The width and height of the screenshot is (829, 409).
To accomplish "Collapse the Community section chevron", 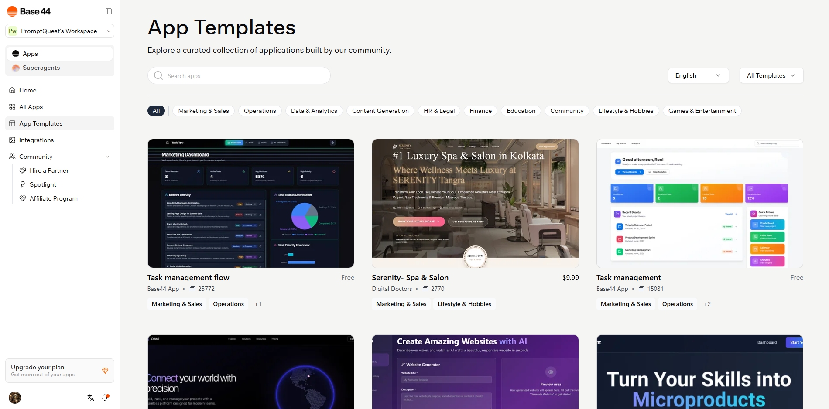I will point(107,157).
